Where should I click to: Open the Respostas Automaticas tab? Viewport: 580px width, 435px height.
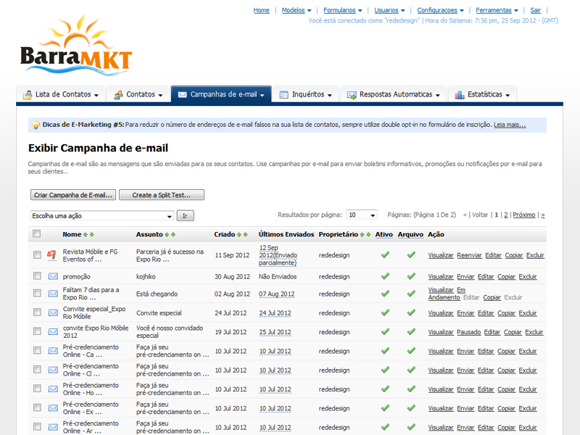pos(394,94)
